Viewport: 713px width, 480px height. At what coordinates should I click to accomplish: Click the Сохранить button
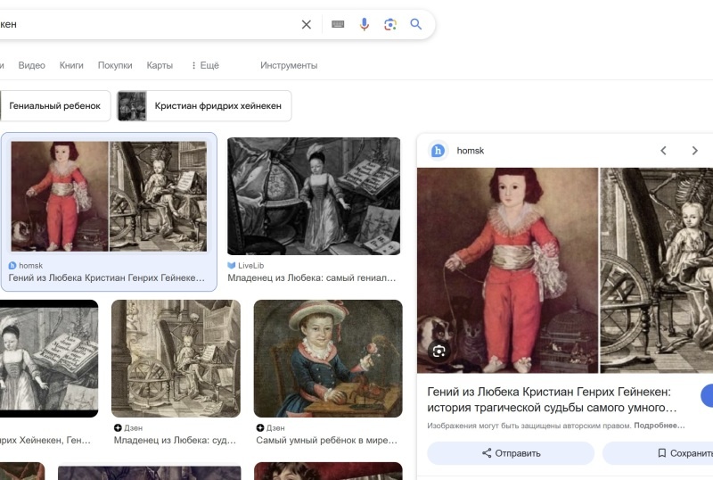pos(658,453)
